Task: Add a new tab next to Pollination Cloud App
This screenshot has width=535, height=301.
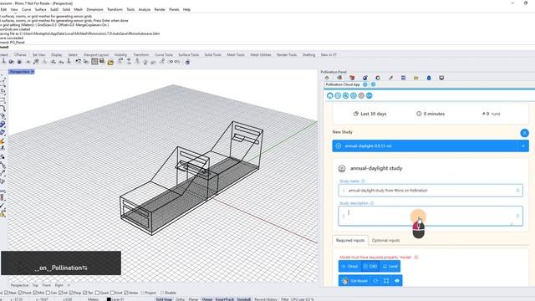Action: pyautogui.click(x=374, y=84)
